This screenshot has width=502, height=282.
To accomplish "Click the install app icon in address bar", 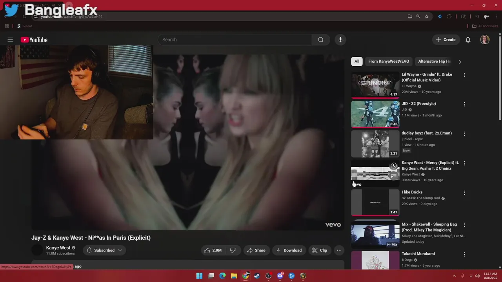I will (x=410, y=16).
